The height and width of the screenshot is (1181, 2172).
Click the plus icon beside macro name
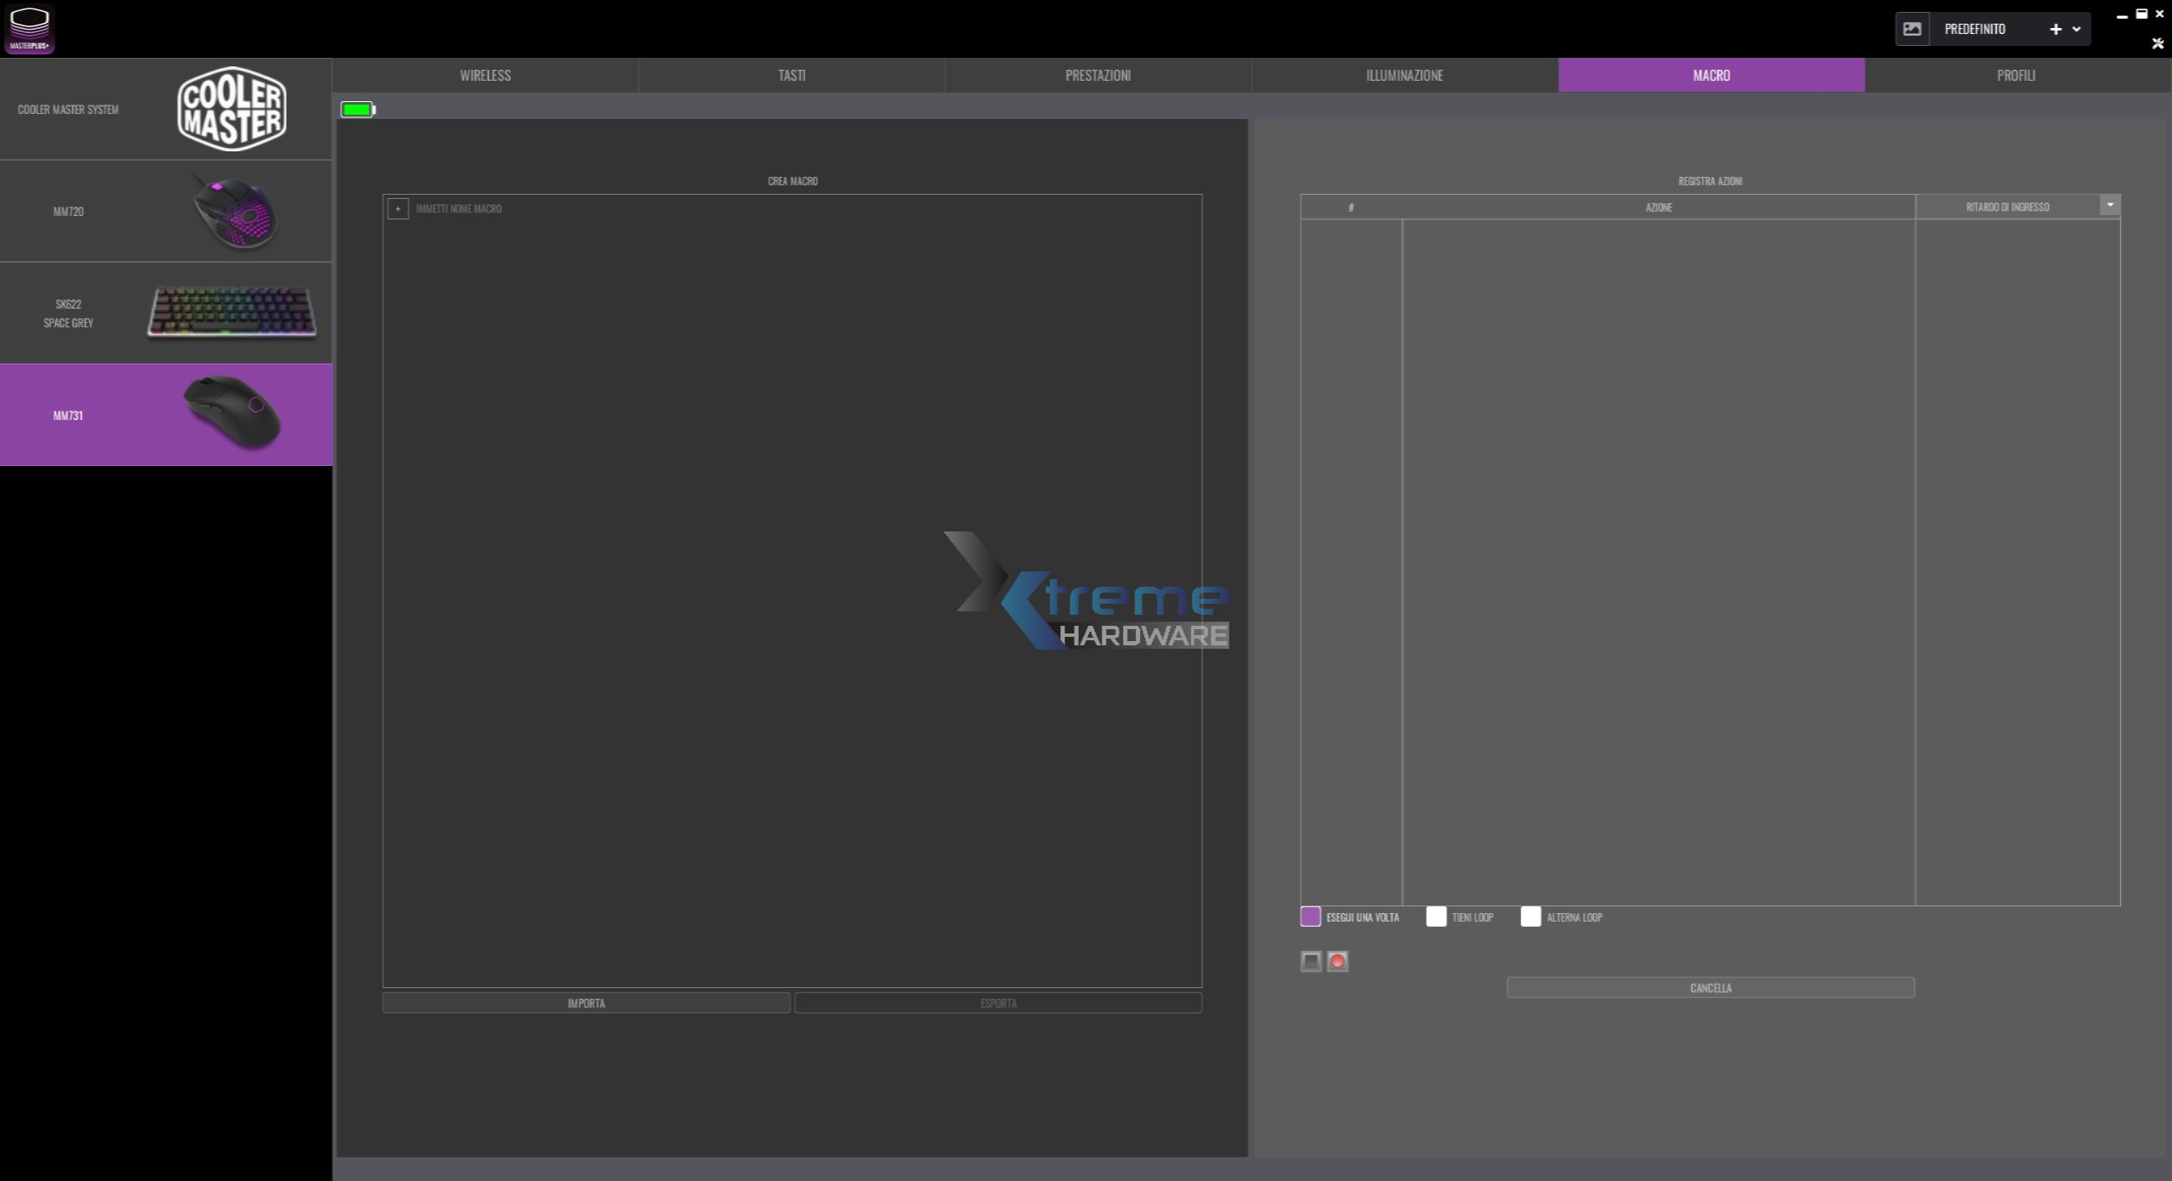tap(398, 208)
